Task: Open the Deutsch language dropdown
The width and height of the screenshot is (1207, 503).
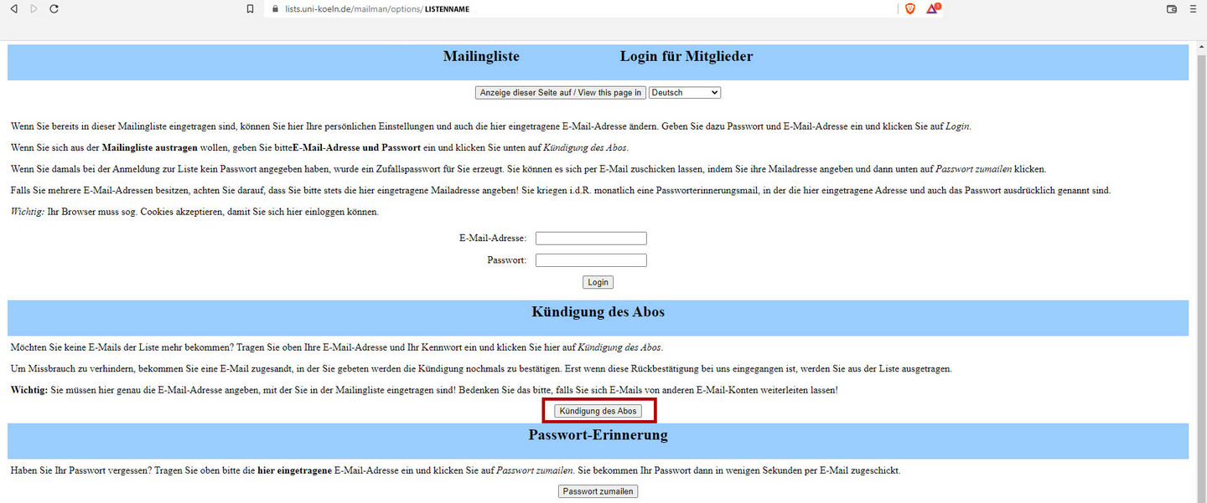Action: pos(685,93)
